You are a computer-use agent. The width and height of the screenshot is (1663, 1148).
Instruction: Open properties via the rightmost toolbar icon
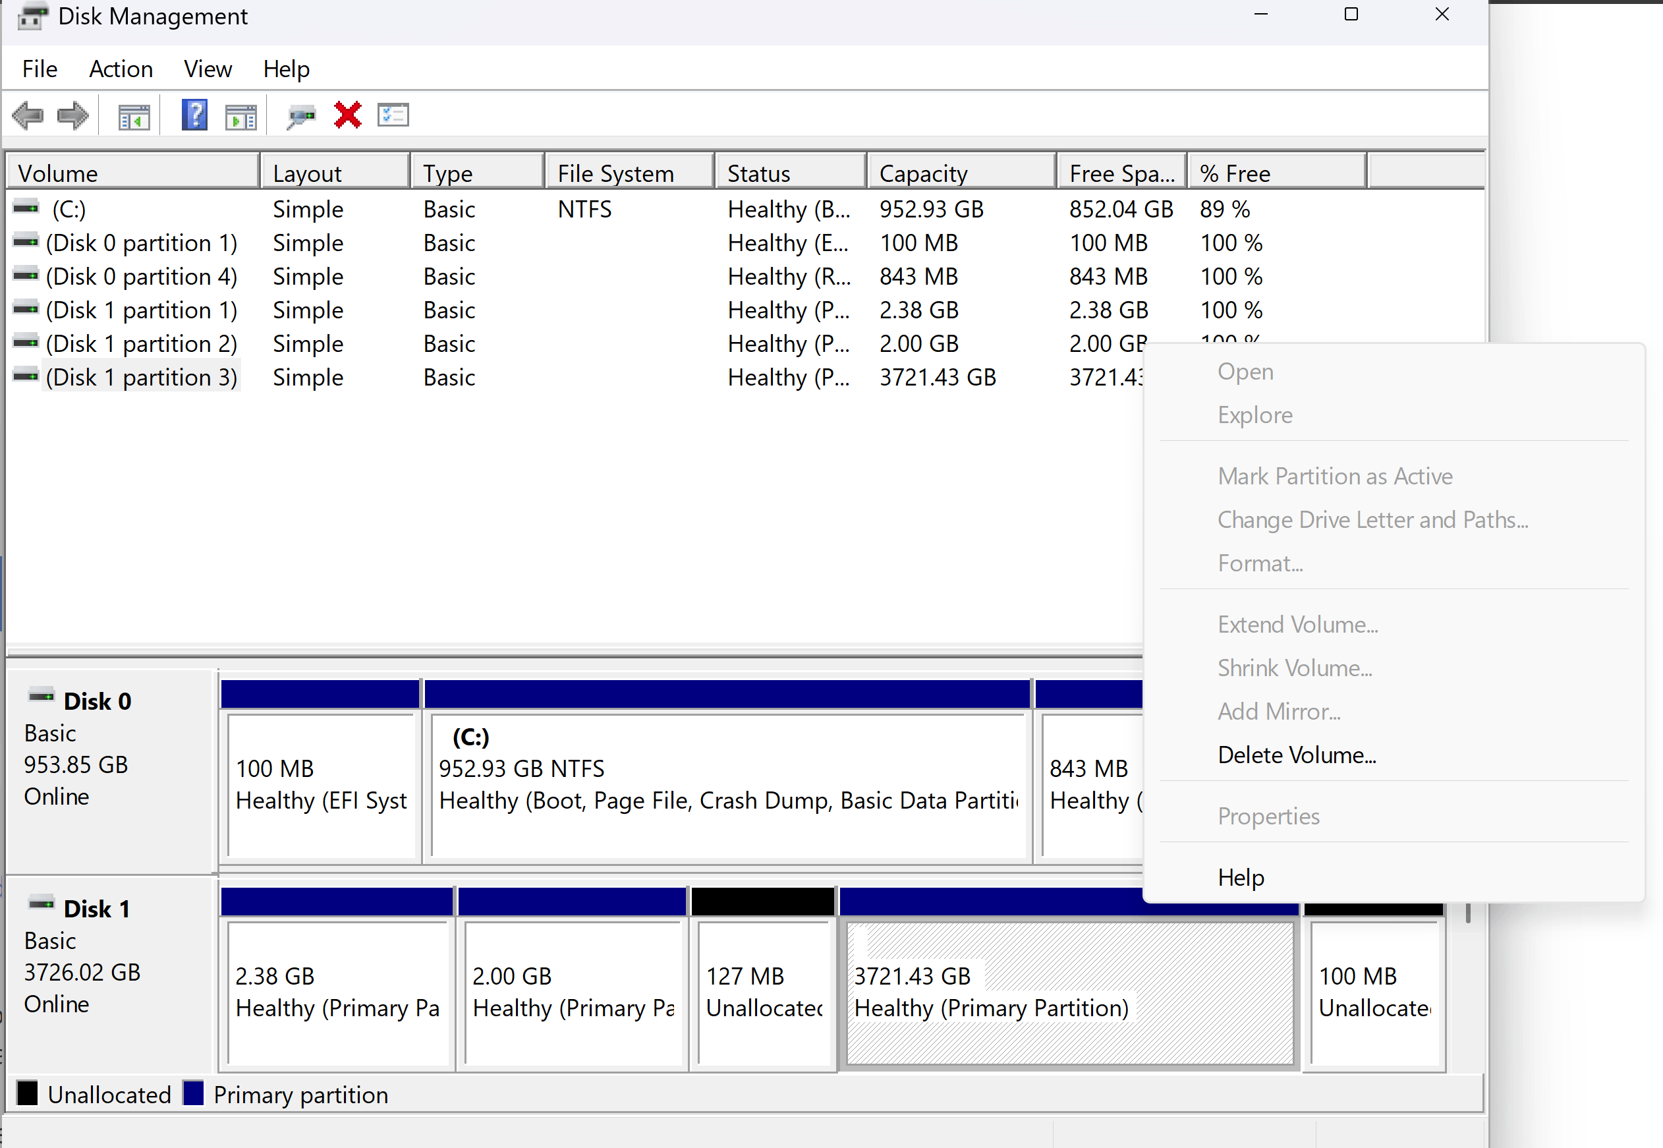pyautogui.click(x=393, y=115)
